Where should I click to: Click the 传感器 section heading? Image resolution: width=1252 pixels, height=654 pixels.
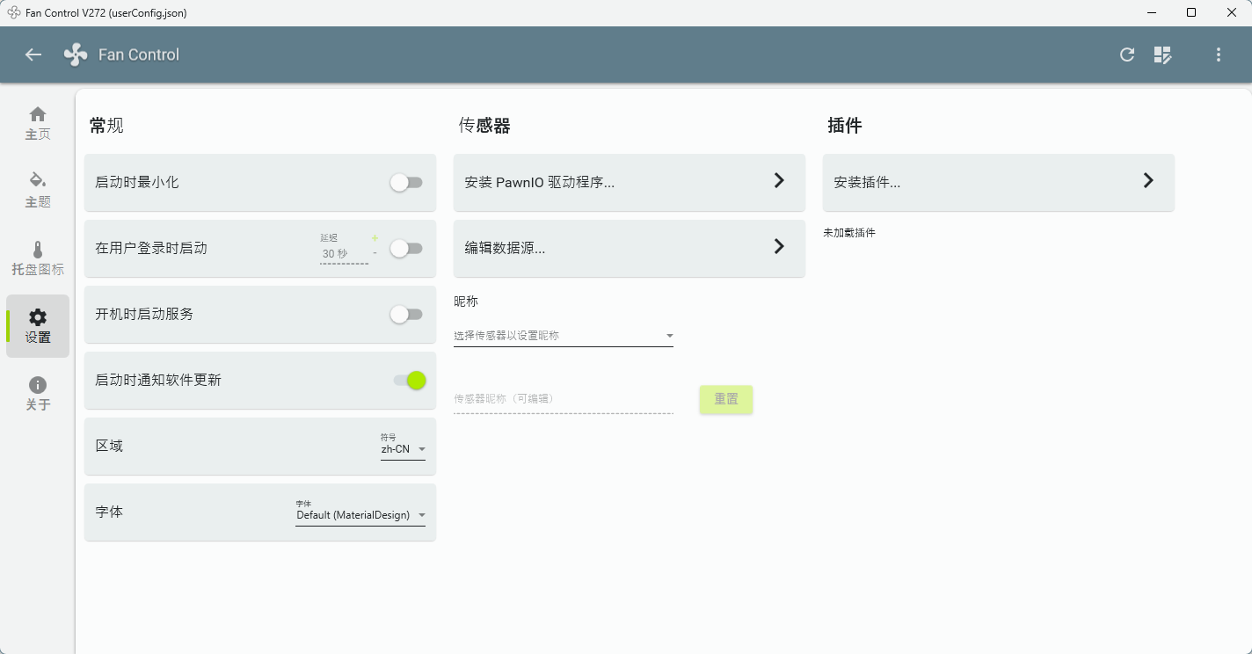[x=484, y=126]
